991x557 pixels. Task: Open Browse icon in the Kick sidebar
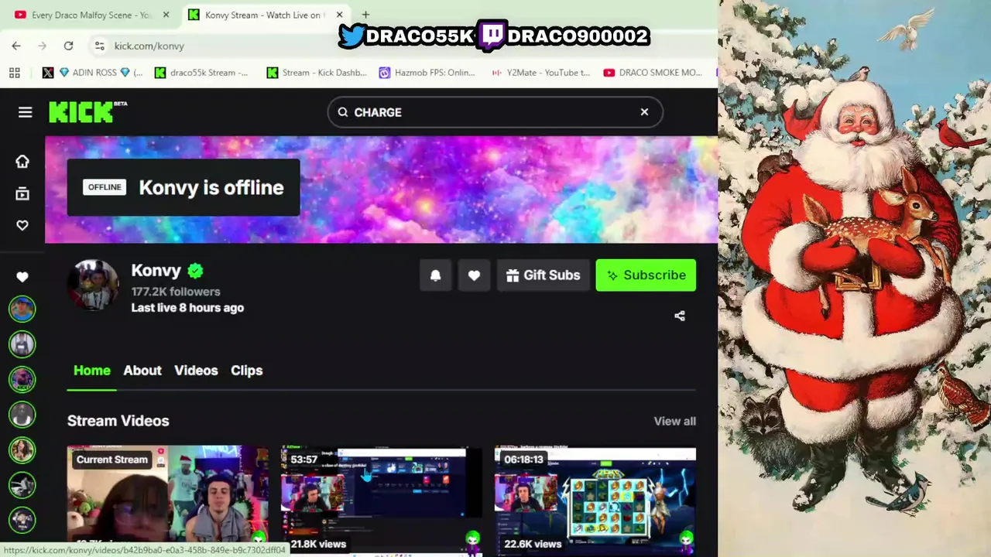[22, 193]
